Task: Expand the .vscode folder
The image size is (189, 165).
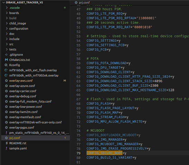Action: (x=7, y=8)
